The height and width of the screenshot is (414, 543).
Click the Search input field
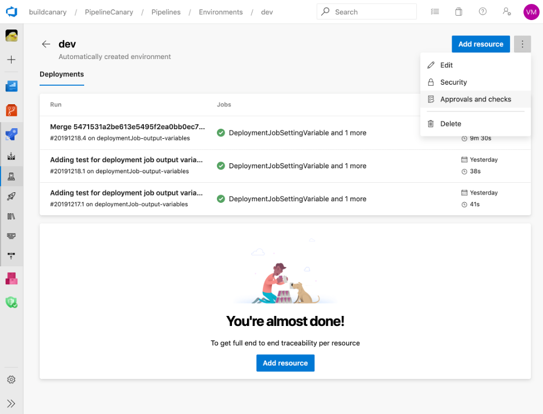click(x=366, y=12)
